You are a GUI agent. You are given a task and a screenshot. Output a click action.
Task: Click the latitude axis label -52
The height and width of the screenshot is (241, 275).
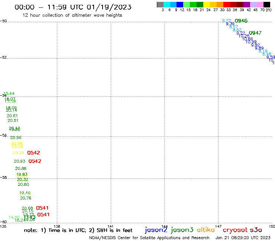[3, 57]
